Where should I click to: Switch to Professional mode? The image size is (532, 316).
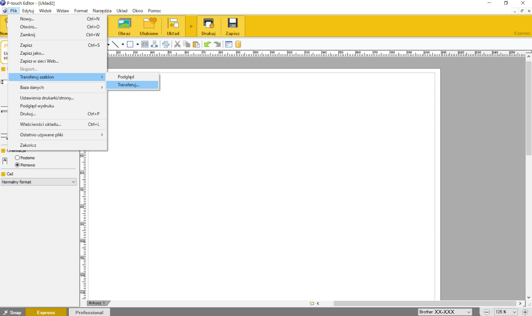(89, 312)
